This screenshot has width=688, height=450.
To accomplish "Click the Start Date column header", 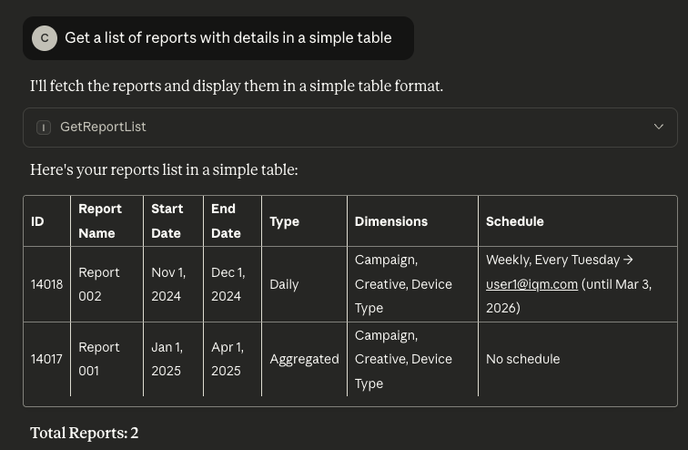I will (173, 221).
